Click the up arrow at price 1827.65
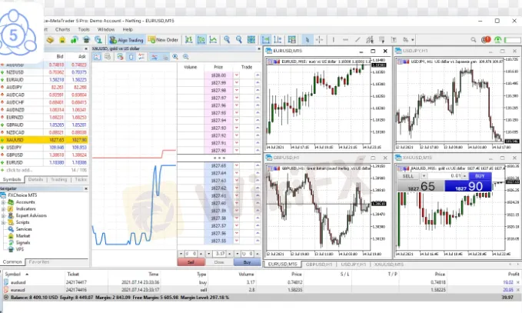 tap(258, 165)
